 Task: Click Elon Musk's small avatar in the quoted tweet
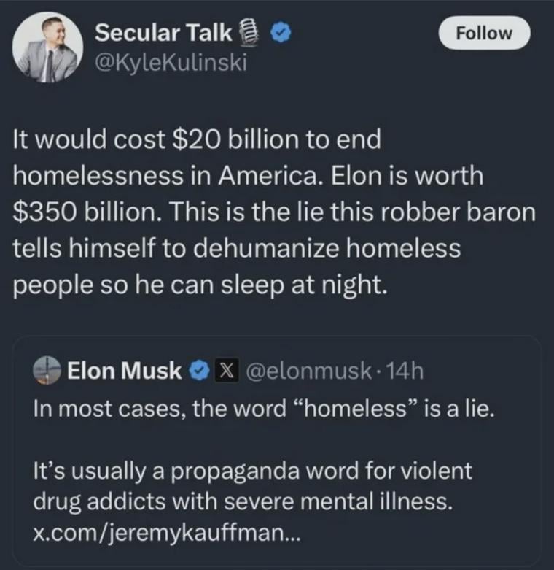pyautogui.click(x=47, y=371)
